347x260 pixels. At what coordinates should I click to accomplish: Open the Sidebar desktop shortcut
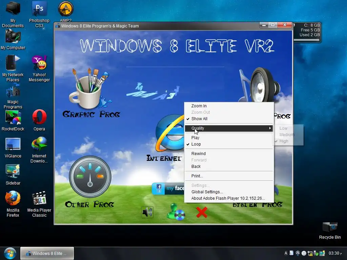click(x=13, y=175)
